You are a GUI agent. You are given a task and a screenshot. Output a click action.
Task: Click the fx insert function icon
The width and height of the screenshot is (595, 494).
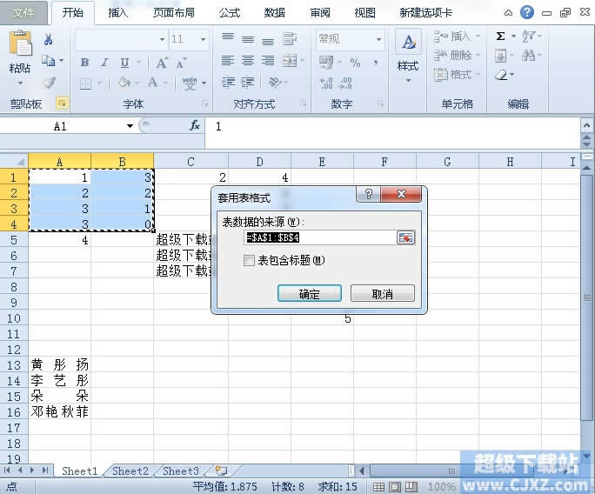(x=195, y=126)
